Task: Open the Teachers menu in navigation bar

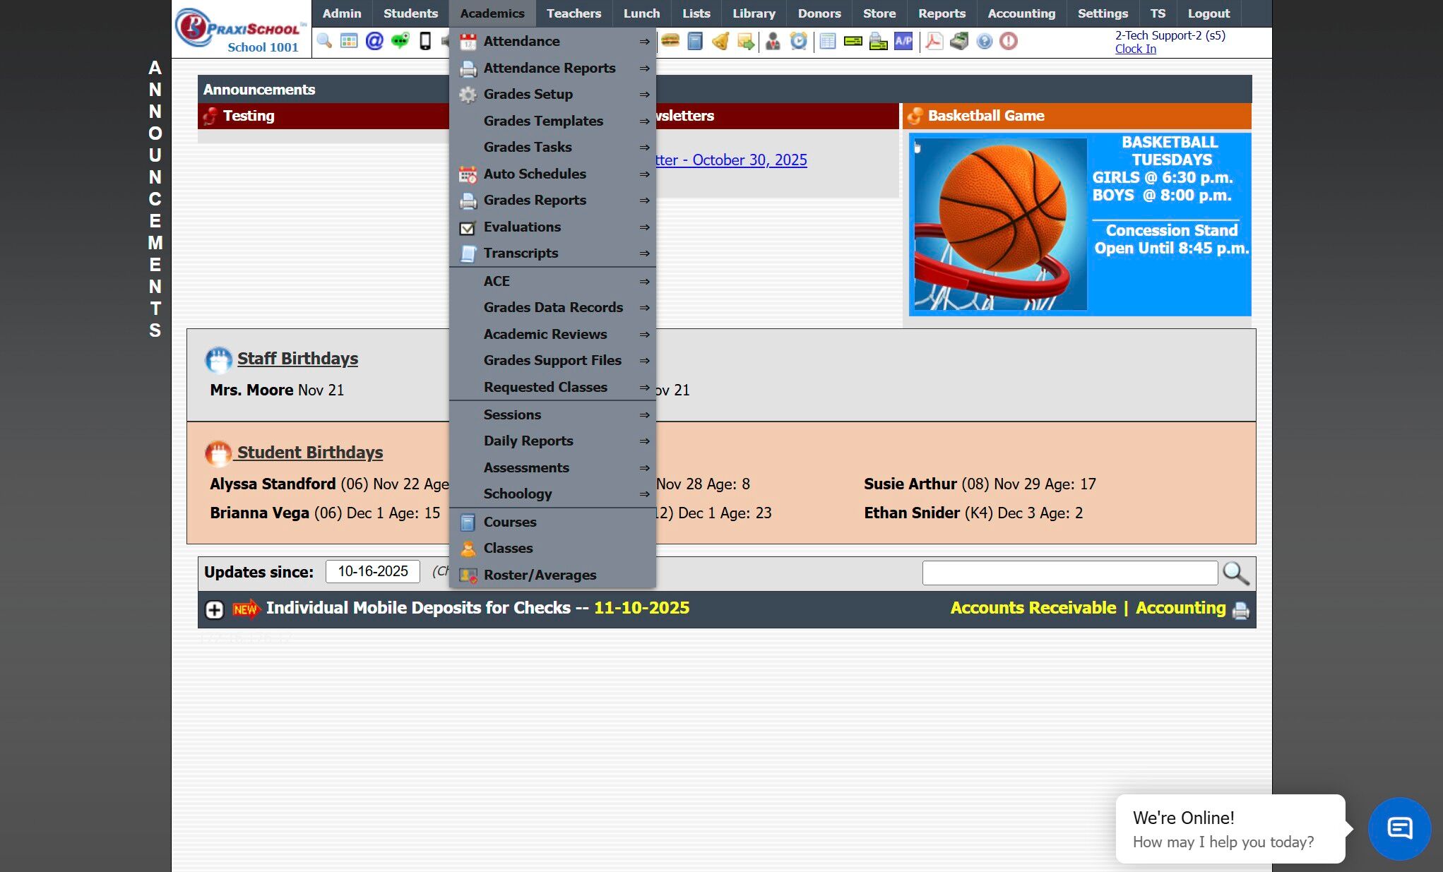Action: (574, 13)
